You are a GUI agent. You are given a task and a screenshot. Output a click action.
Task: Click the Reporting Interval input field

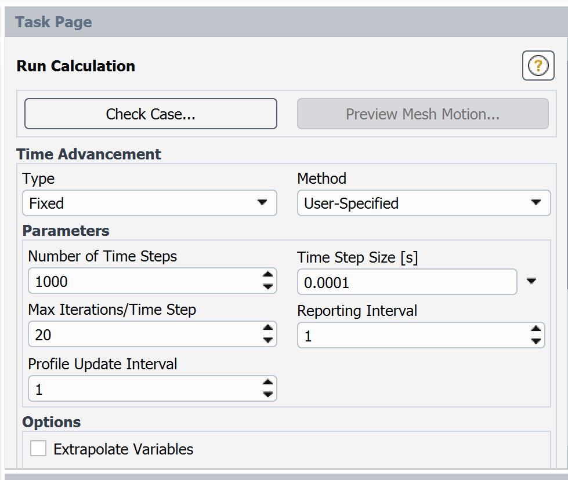412,336
